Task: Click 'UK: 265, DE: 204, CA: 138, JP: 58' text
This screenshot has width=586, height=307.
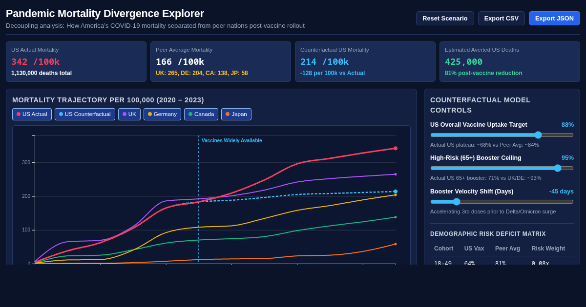Action: 202,73
